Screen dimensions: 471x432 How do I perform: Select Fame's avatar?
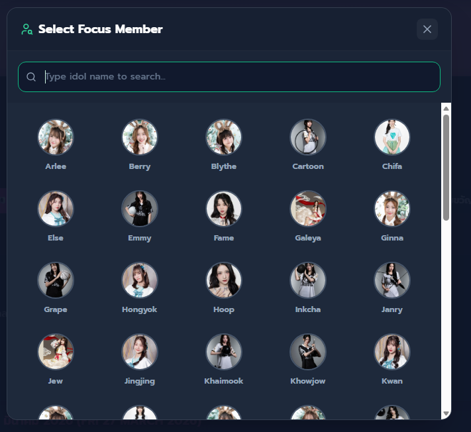pyautogui.click(x=224, y=209)
